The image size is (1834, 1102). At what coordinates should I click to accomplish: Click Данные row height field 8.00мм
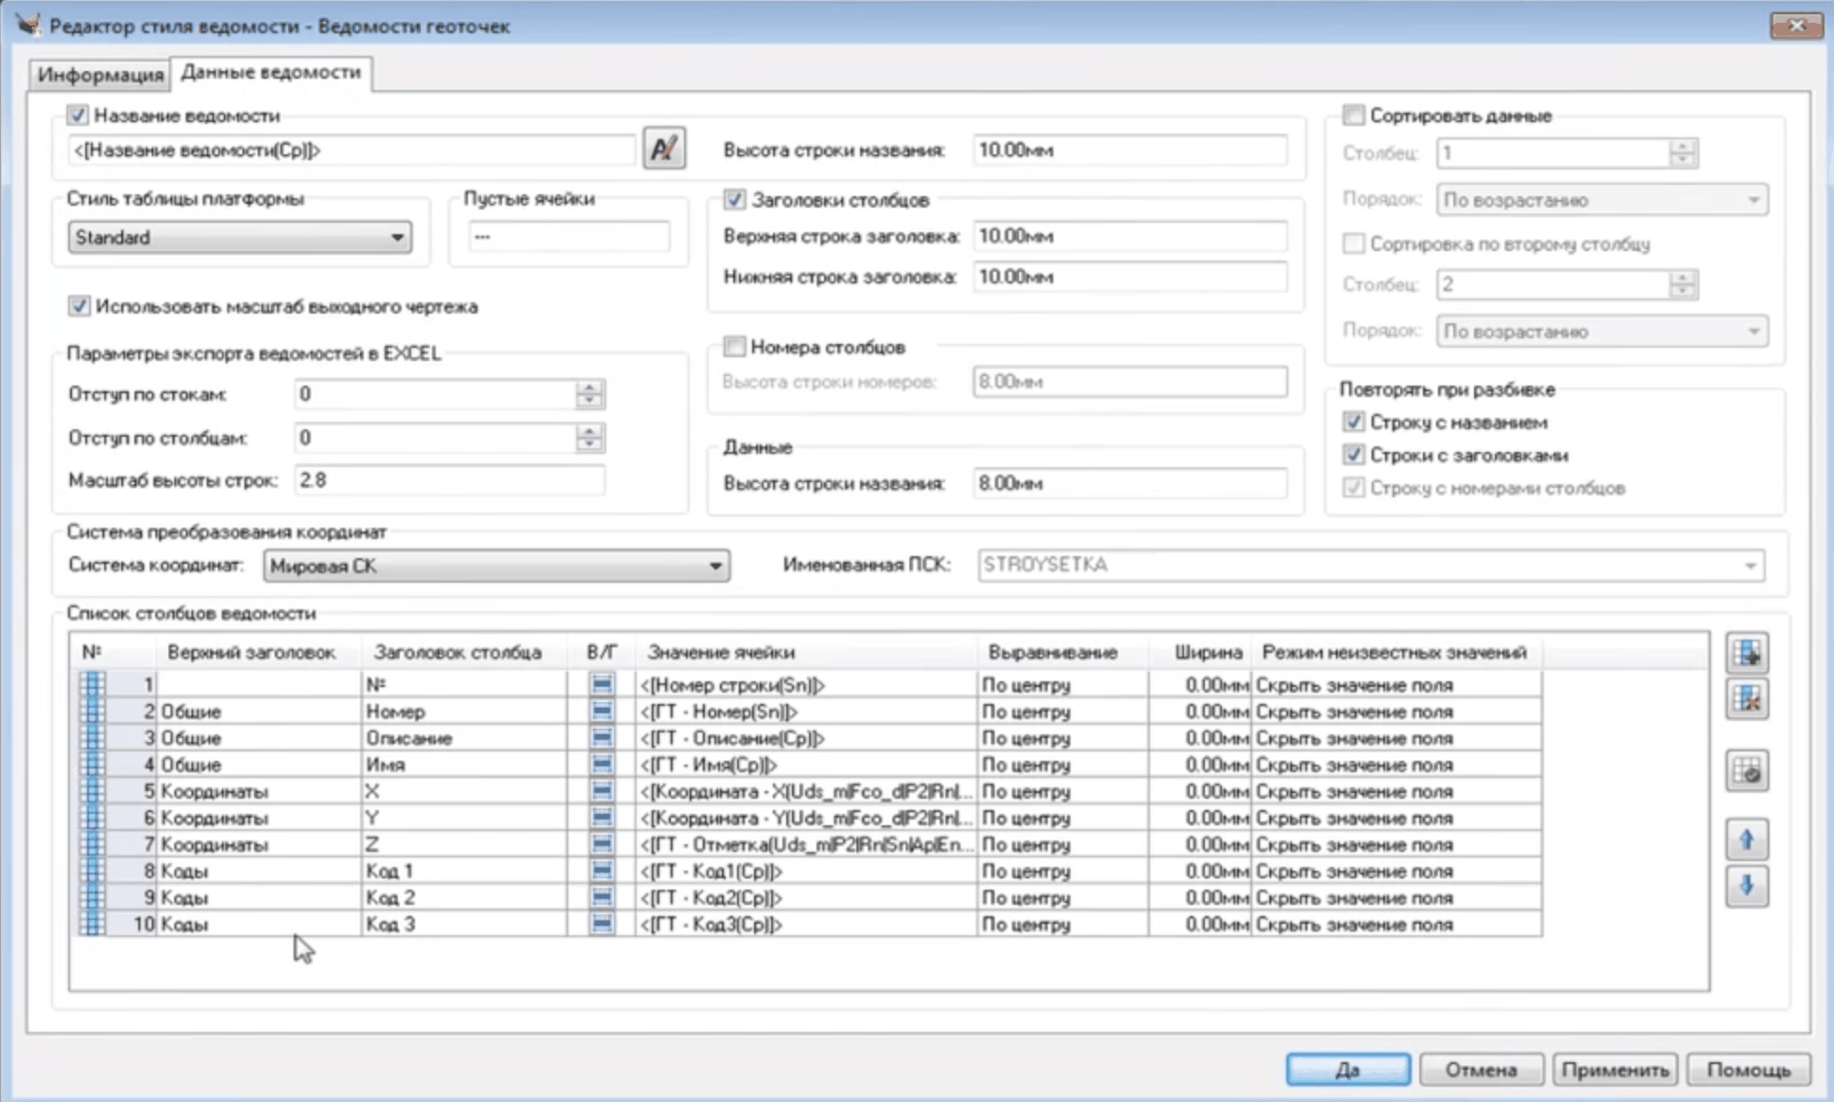tap(1129, 483)
